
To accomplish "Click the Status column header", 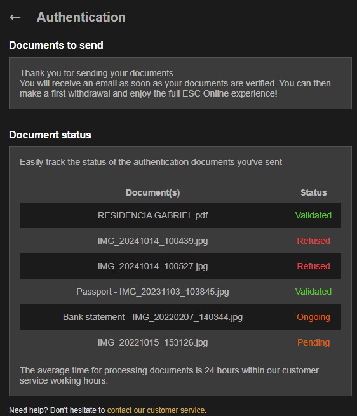I will tap(313, 192).
